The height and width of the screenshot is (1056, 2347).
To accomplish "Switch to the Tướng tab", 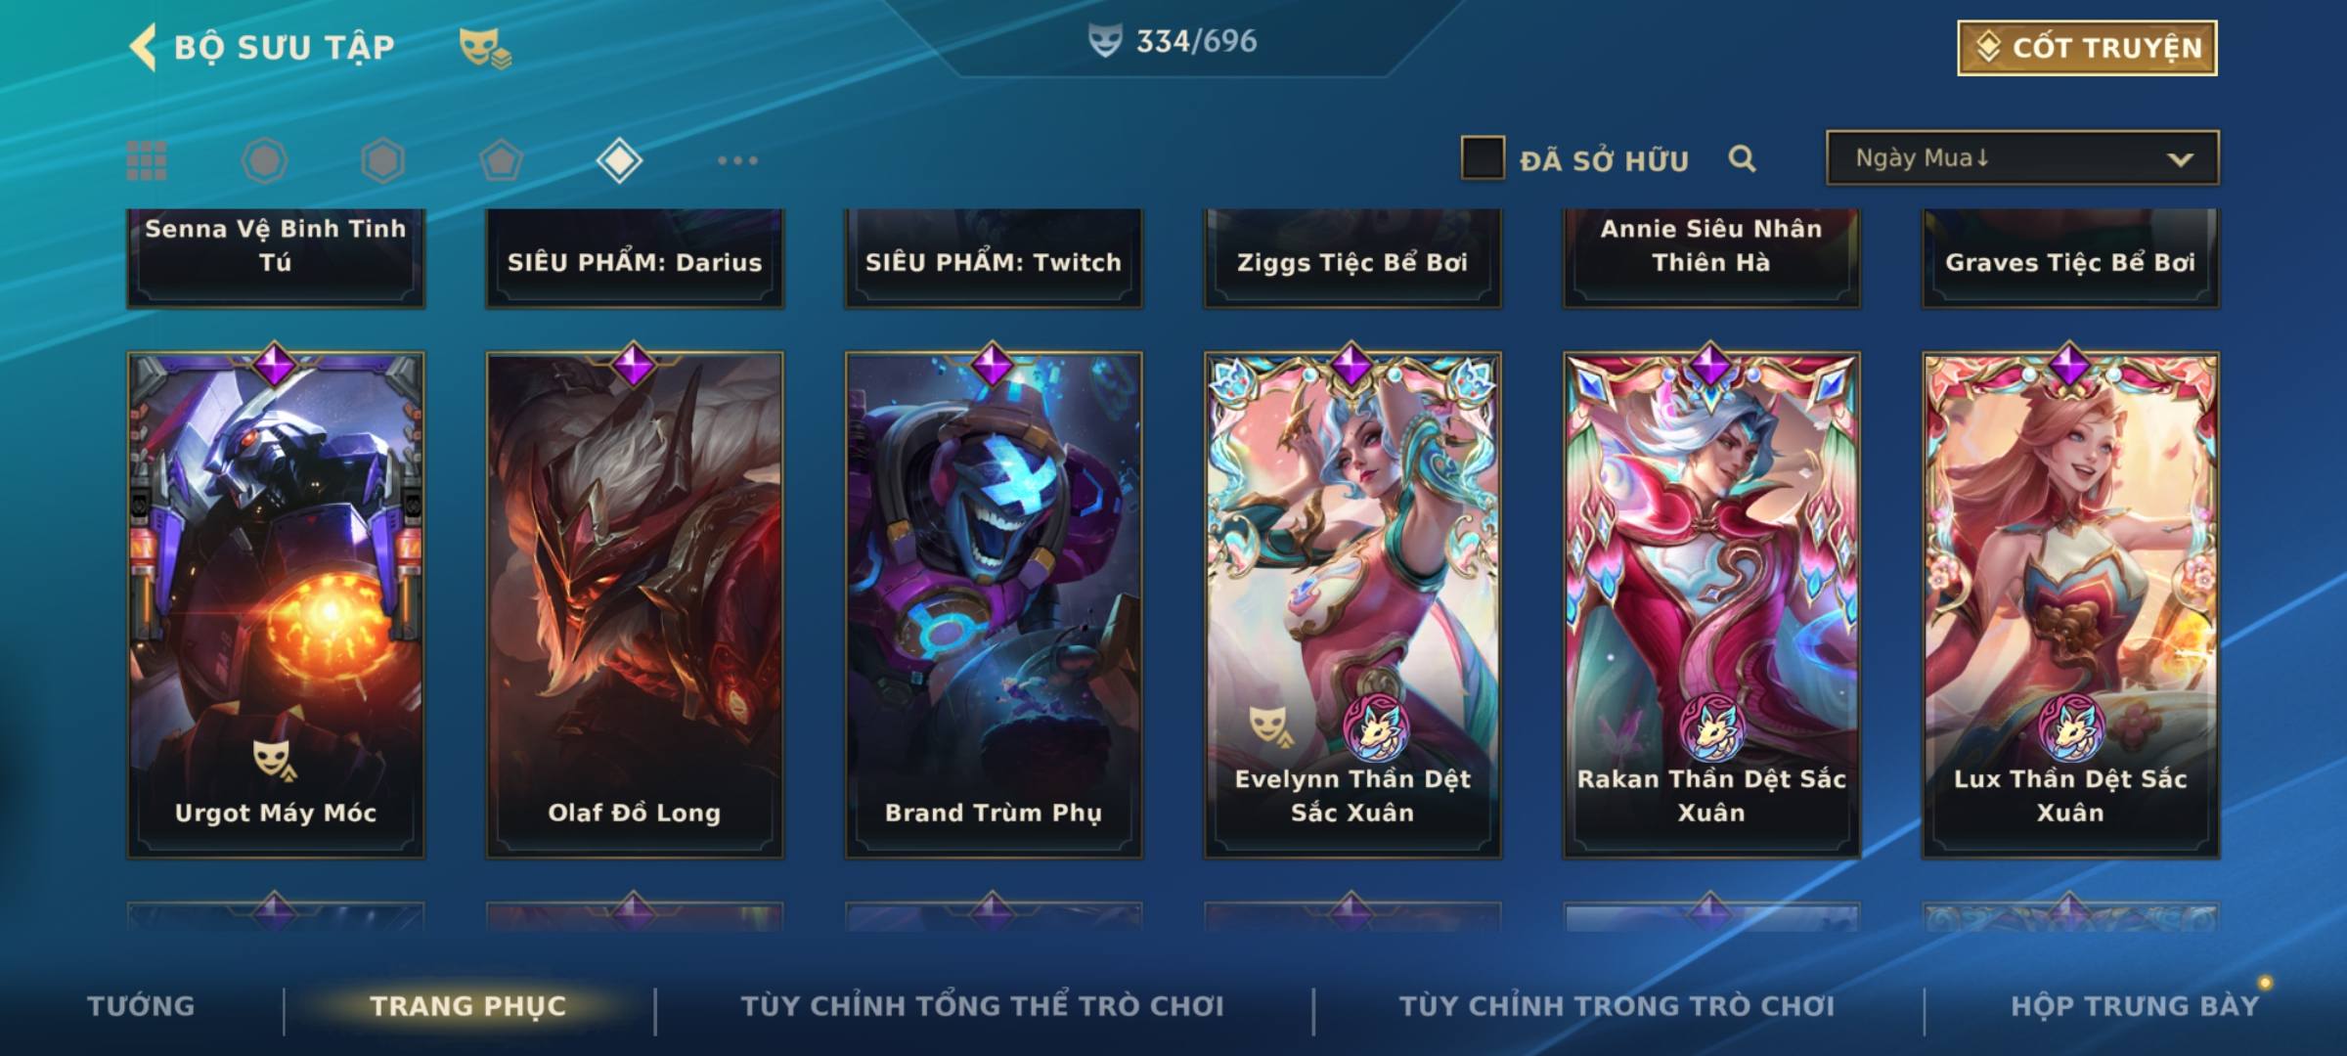I will (141, 1006).
